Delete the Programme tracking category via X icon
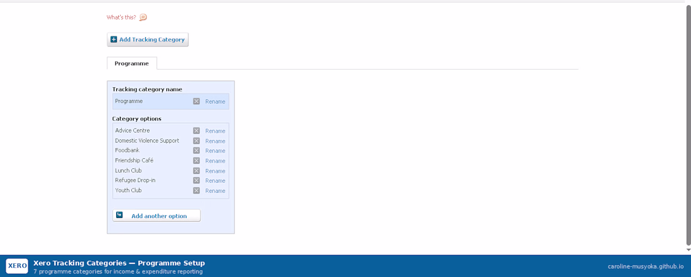This screenshot has height=277, width=691. [197, 101]
